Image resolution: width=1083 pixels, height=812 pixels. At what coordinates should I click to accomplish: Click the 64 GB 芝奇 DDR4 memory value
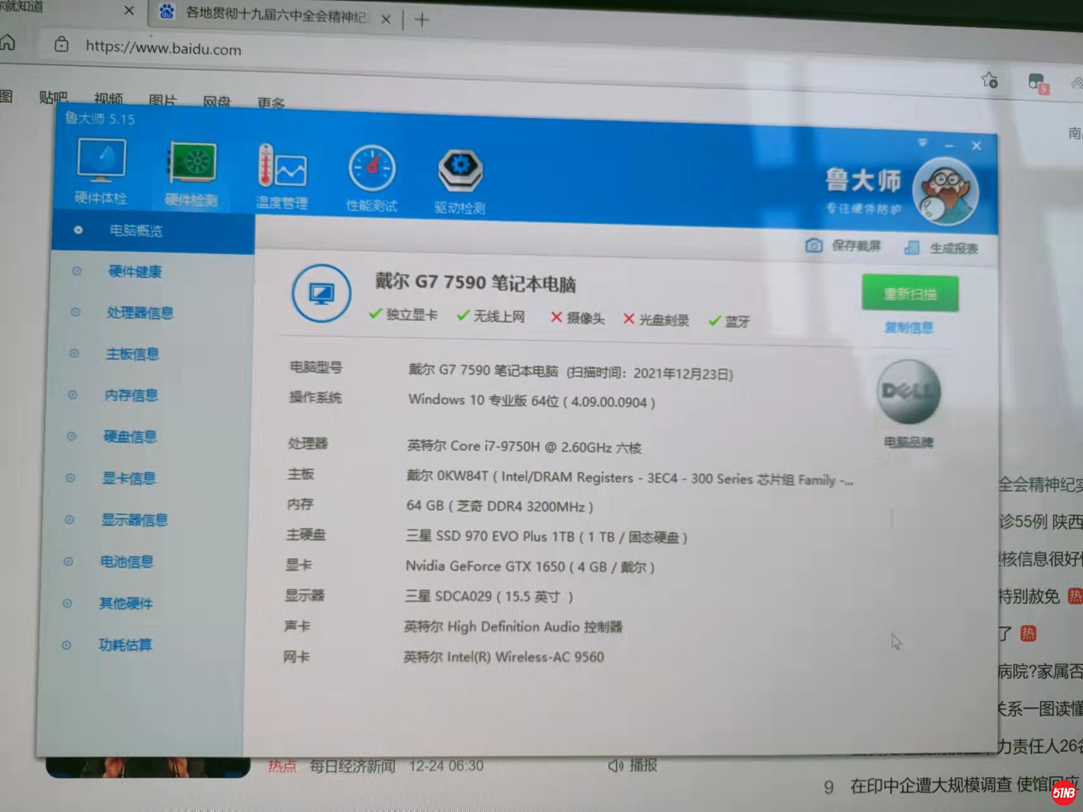tap(500, 506)
